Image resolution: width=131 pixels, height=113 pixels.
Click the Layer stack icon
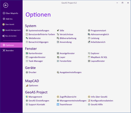coord(58,57)
